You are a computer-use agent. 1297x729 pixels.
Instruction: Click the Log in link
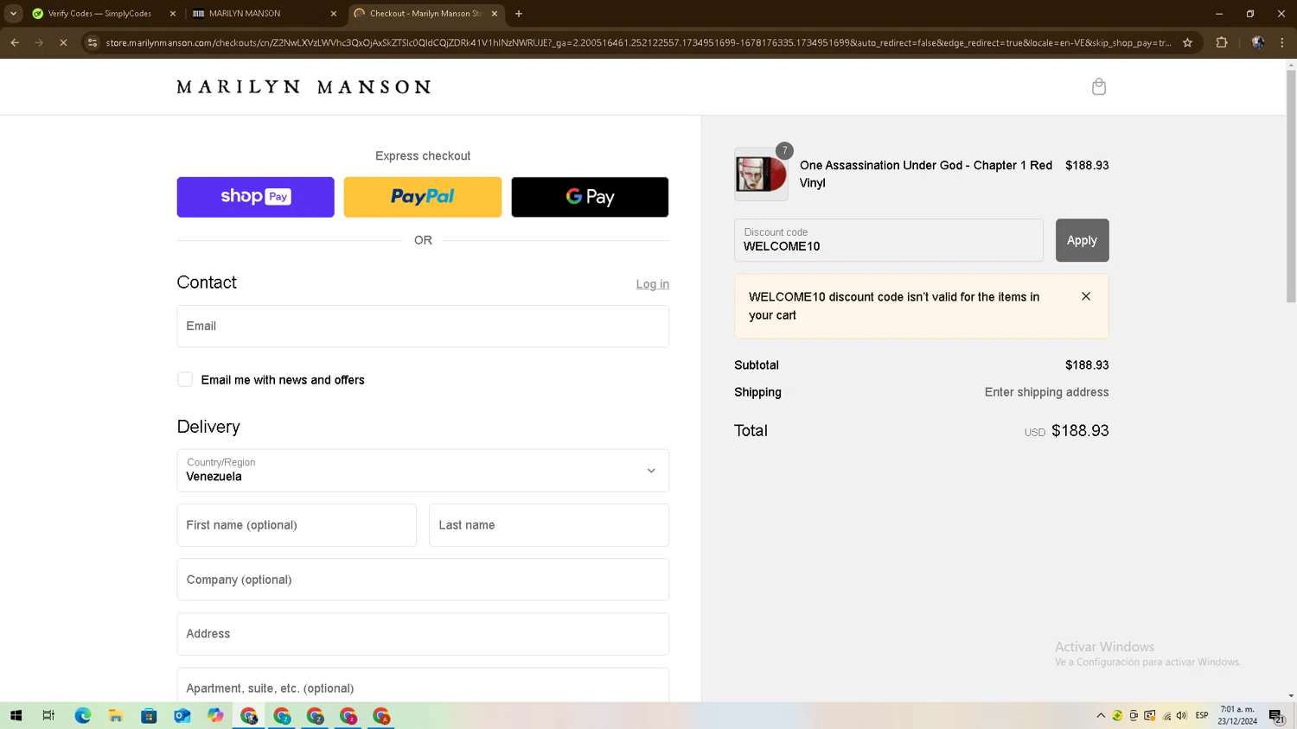653,284
